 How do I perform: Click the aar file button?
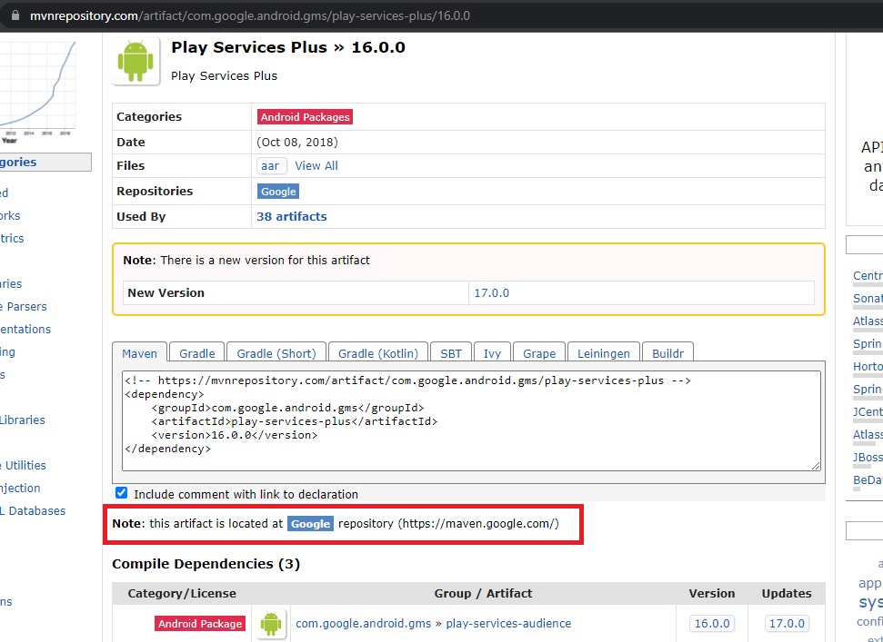point(270,166)
